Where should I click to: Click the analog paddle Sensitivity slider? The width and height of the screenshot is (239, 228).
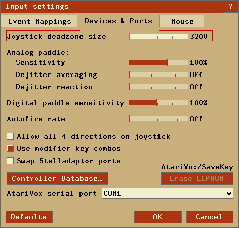coord(158,62)
